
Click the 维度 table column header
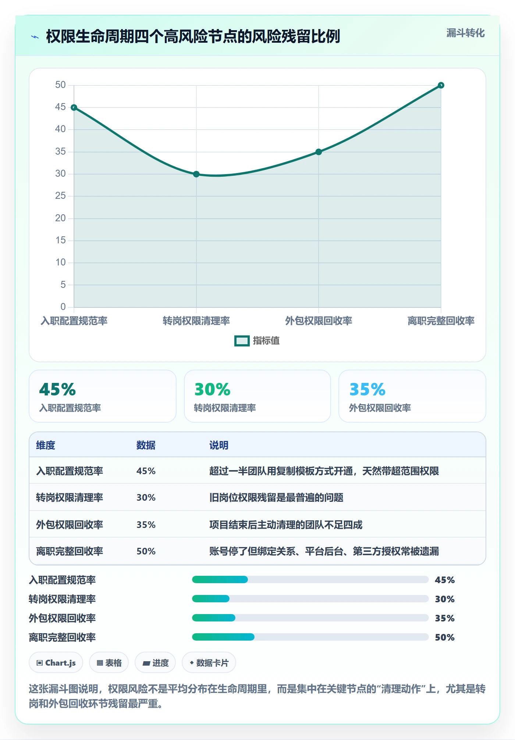coord(46,445)
